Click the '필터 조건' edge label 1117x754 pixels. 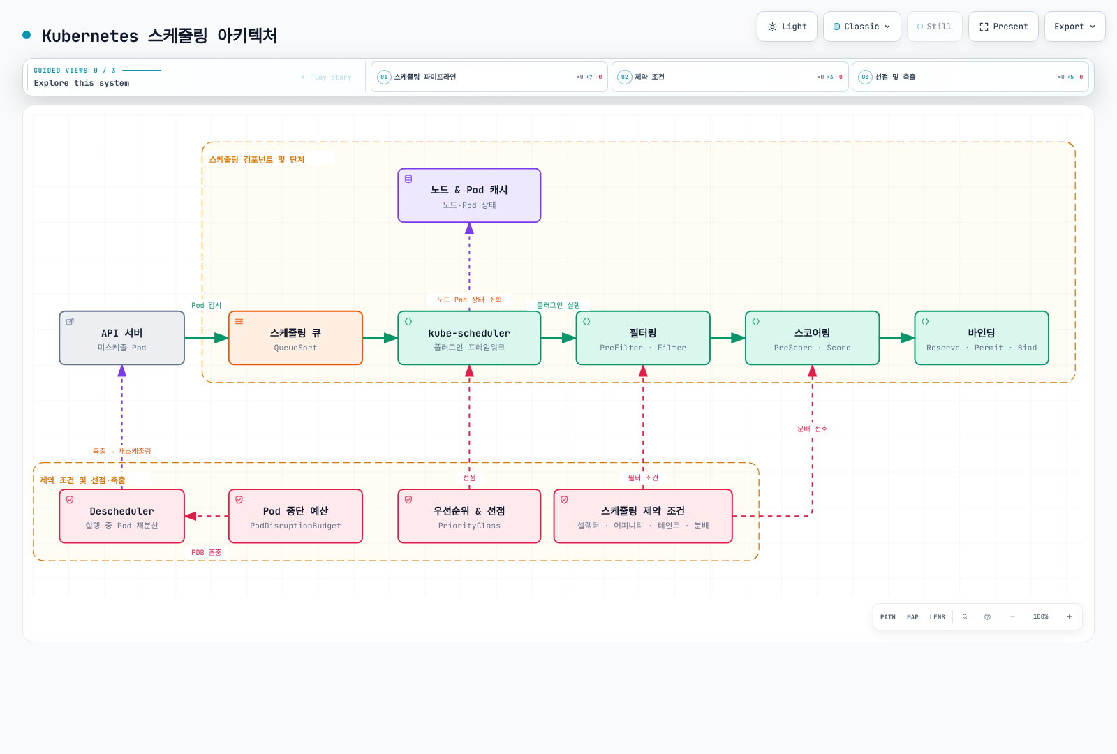point(643,478)
